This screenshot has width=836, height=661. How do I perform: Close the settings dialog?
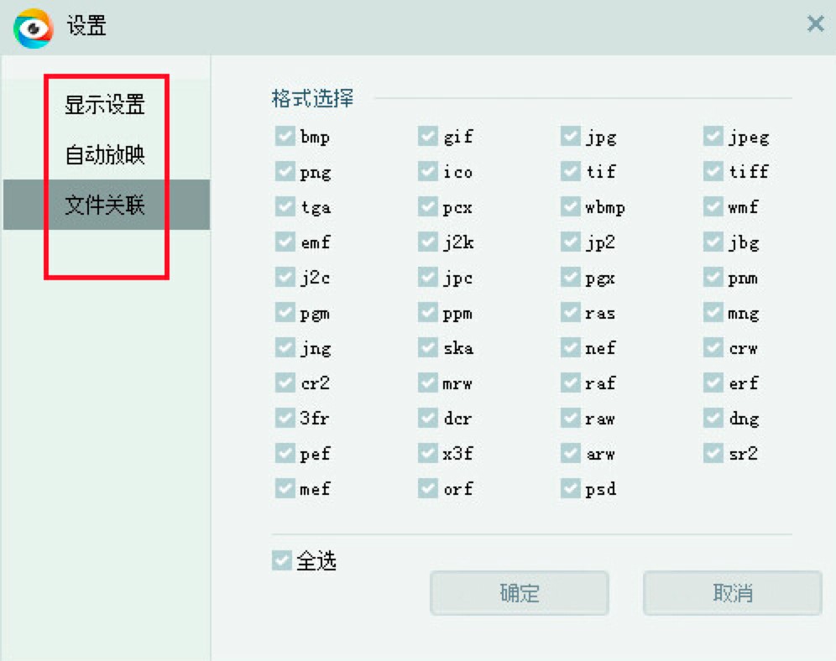[814, 23]
